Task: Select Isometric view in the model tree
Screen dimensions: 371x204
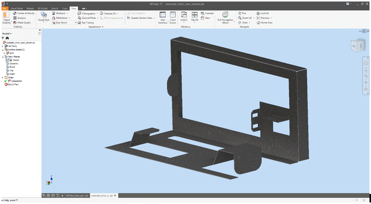Action: (14, 64)
